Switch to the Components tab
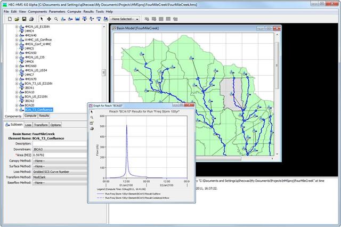The image size is (341, 227). click(x=13, y=116)
